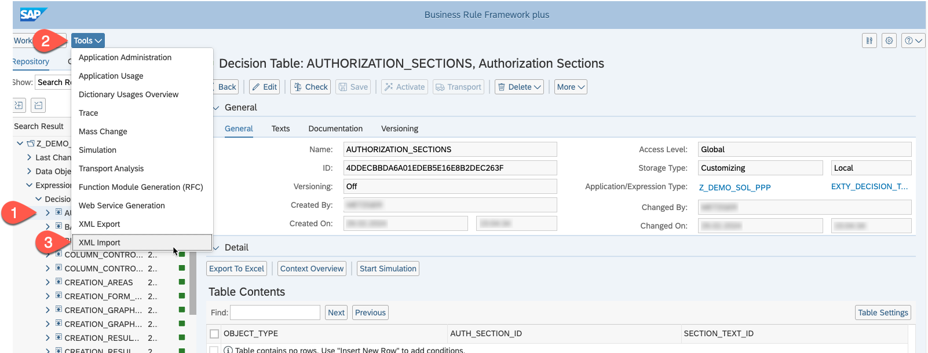
Task: Click the SAP logo in header
Action: point(33,14)
